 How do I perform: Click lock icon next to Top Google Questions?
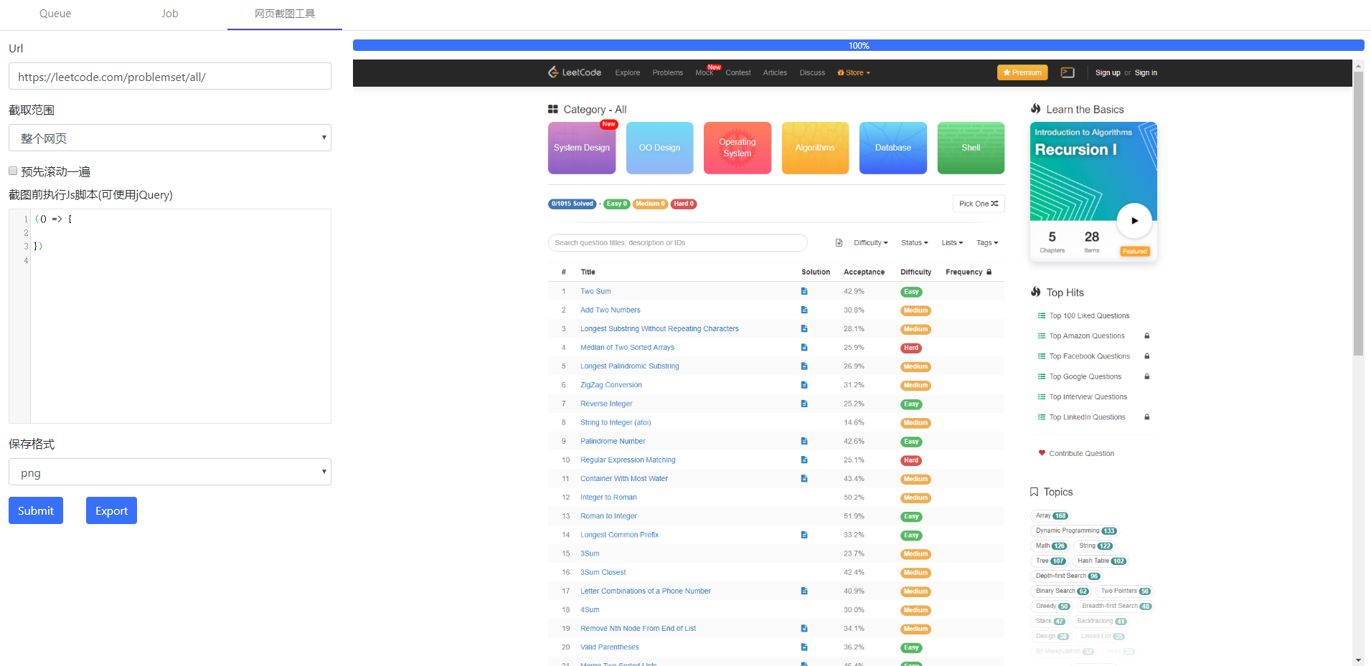(1147, 376)
